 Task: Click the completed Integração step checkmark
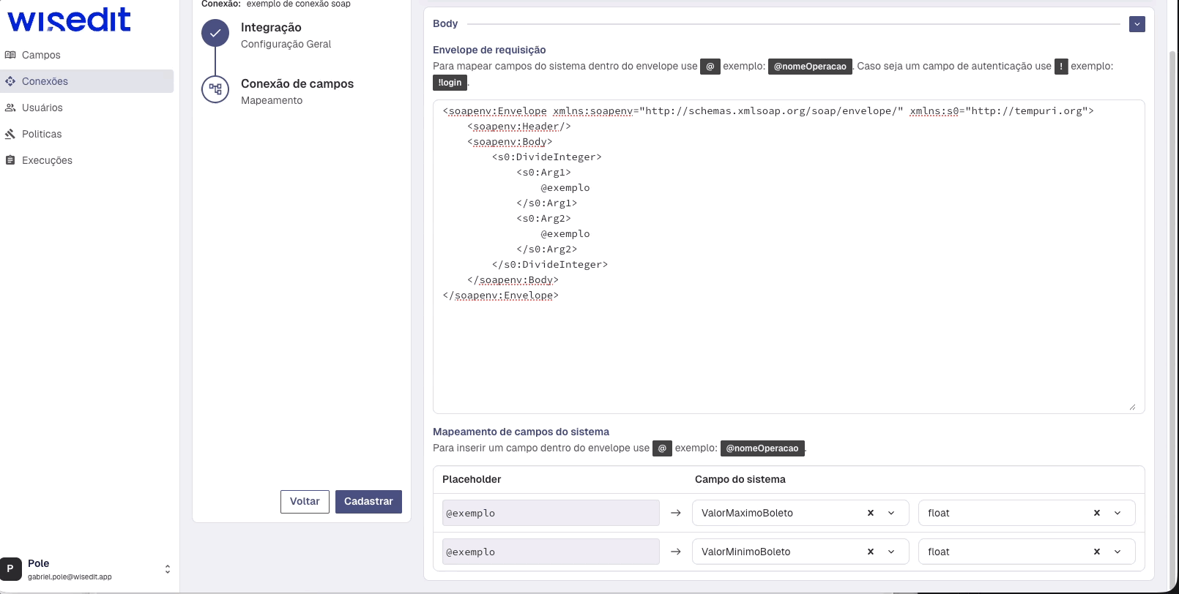[215, 34]
